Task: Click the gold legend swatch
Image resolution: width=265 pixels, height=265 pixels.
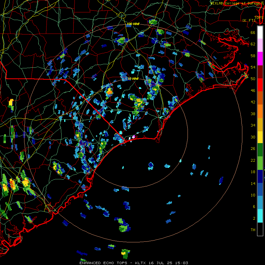Action: tap(260, 124)
